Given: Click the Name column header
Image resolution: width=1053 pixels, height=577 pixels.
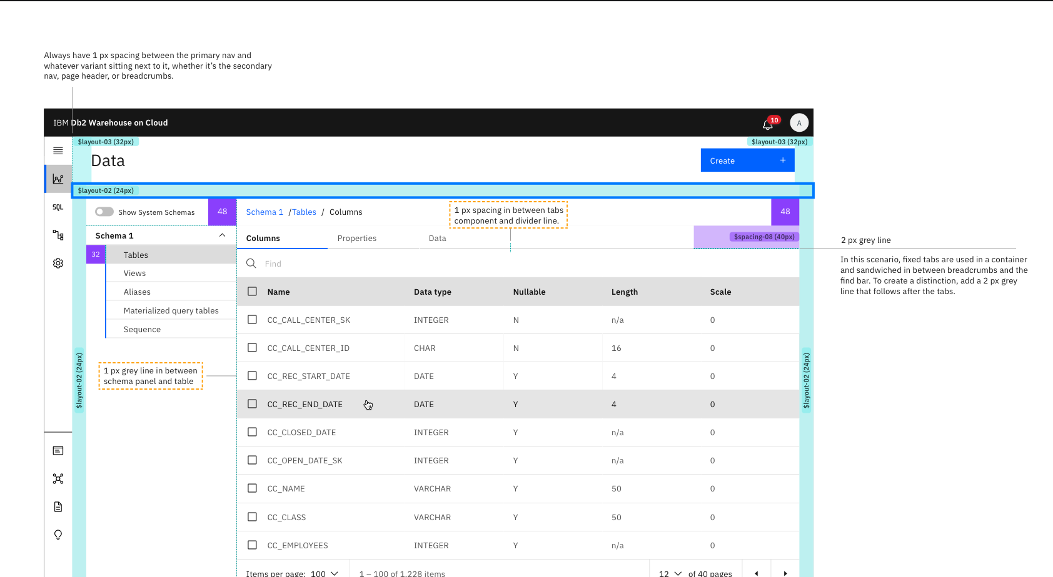Looking at the screenshot, I should 278,292.
